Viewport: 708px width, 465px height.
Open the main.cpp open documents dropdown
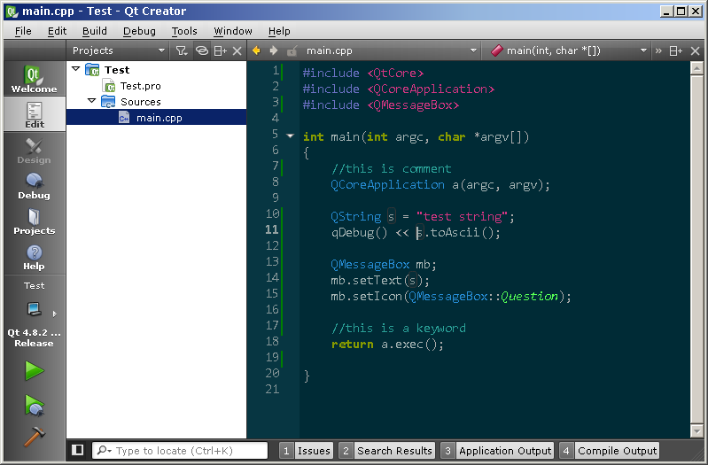pyautogui.click(x=391, y=50)
